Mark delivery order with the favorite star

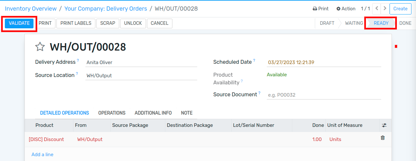pyautogui.click(x=40, y=47)
